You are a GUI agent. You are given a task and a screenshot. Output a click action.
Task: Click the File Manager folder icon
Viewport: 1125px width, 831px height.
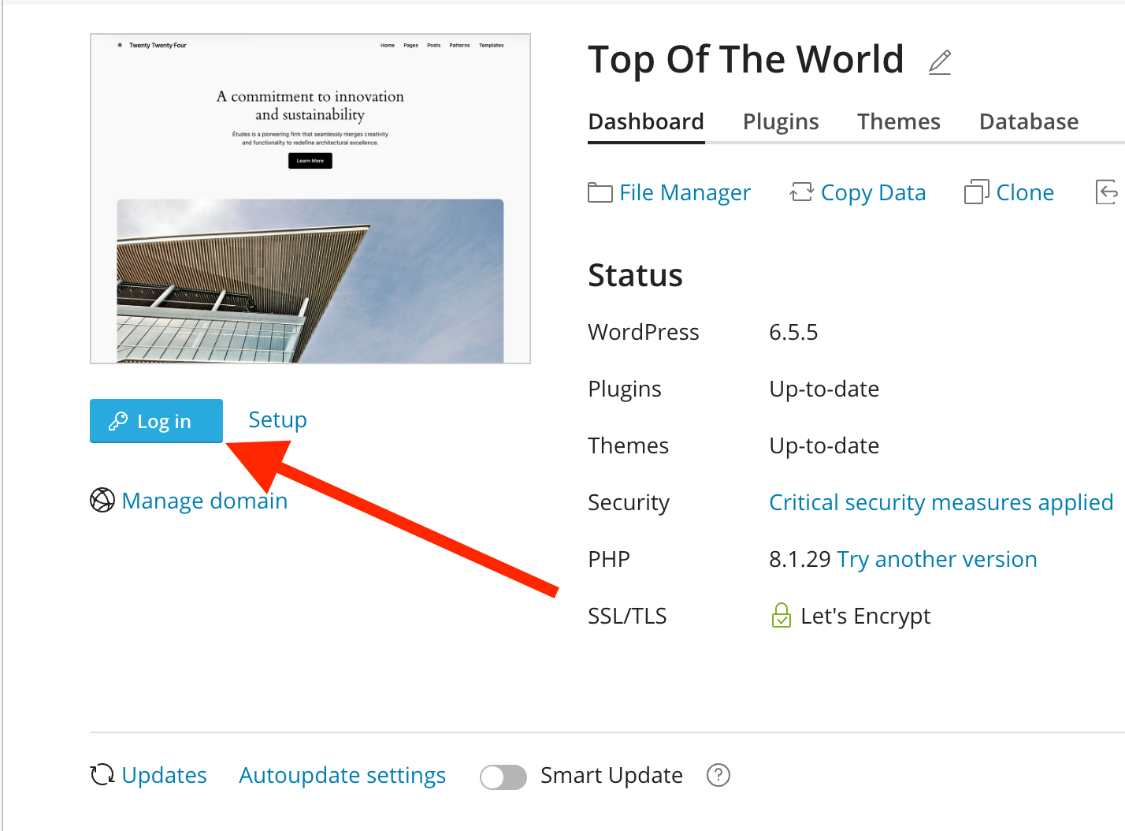tap(600, 192)
